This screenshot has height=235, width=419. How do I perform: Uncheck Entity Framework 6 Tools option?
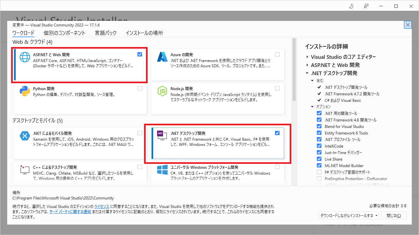(x=319, y=133)
